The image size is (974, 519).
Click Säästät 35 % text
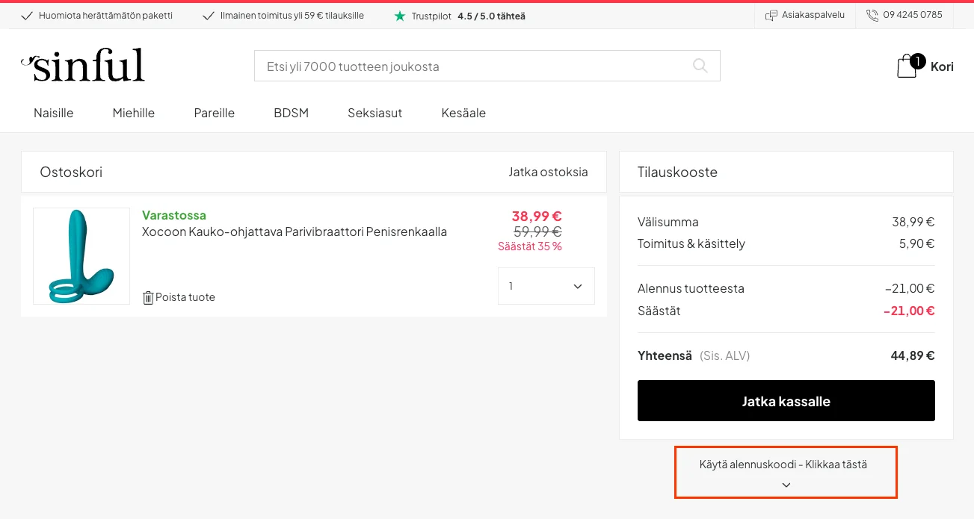(530, 246)
